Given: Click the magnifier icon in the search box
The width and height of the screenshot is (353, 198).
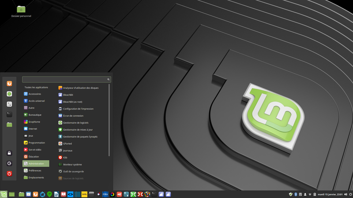Looking at the screenshot, I should 108,79.
